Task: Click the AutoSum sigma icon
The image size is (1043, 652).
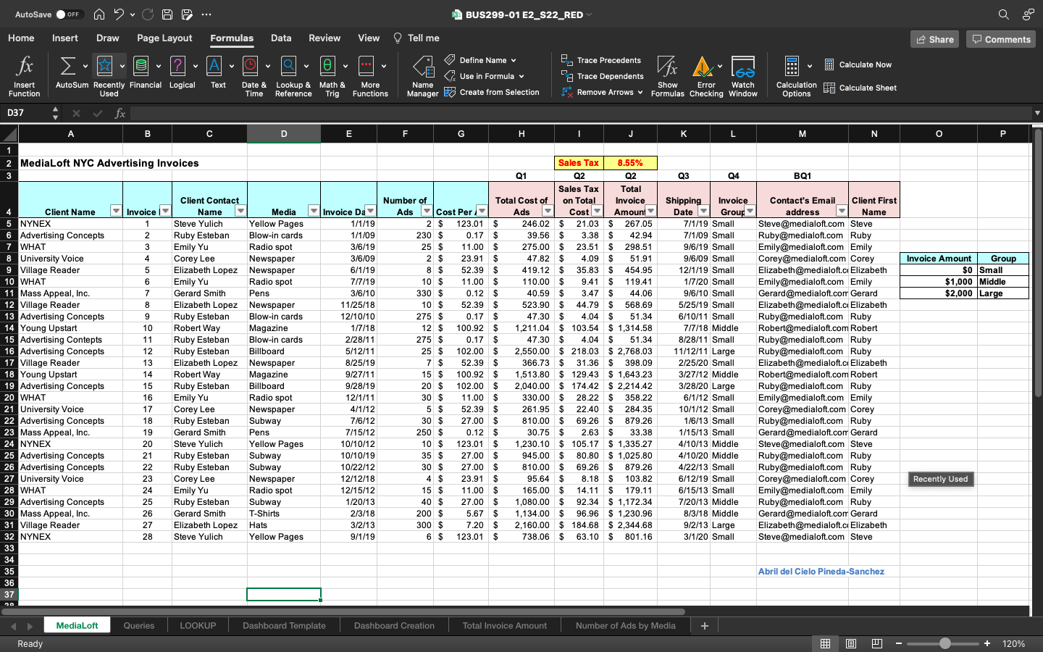Action: [x=67, y=67]
